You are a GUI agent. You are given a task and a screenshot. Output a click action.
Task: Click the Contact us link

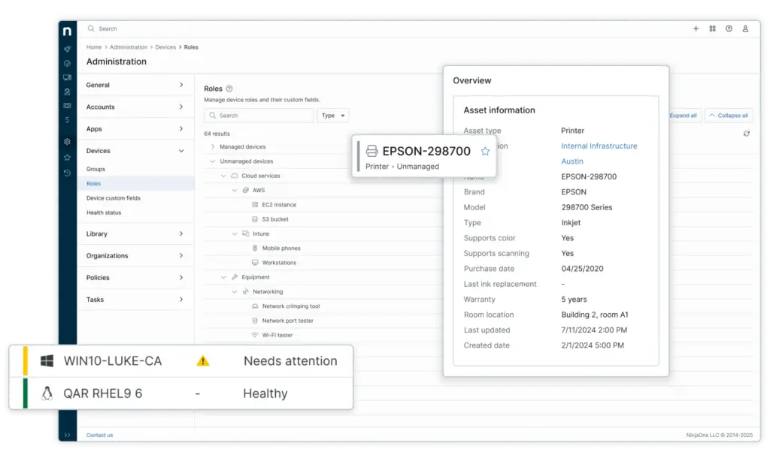[100, 435]
